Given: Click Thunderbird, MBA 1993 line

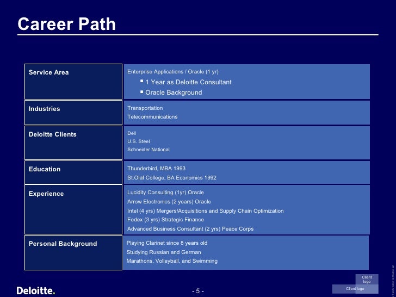Looking at the screenshot, I should point(156,169).
